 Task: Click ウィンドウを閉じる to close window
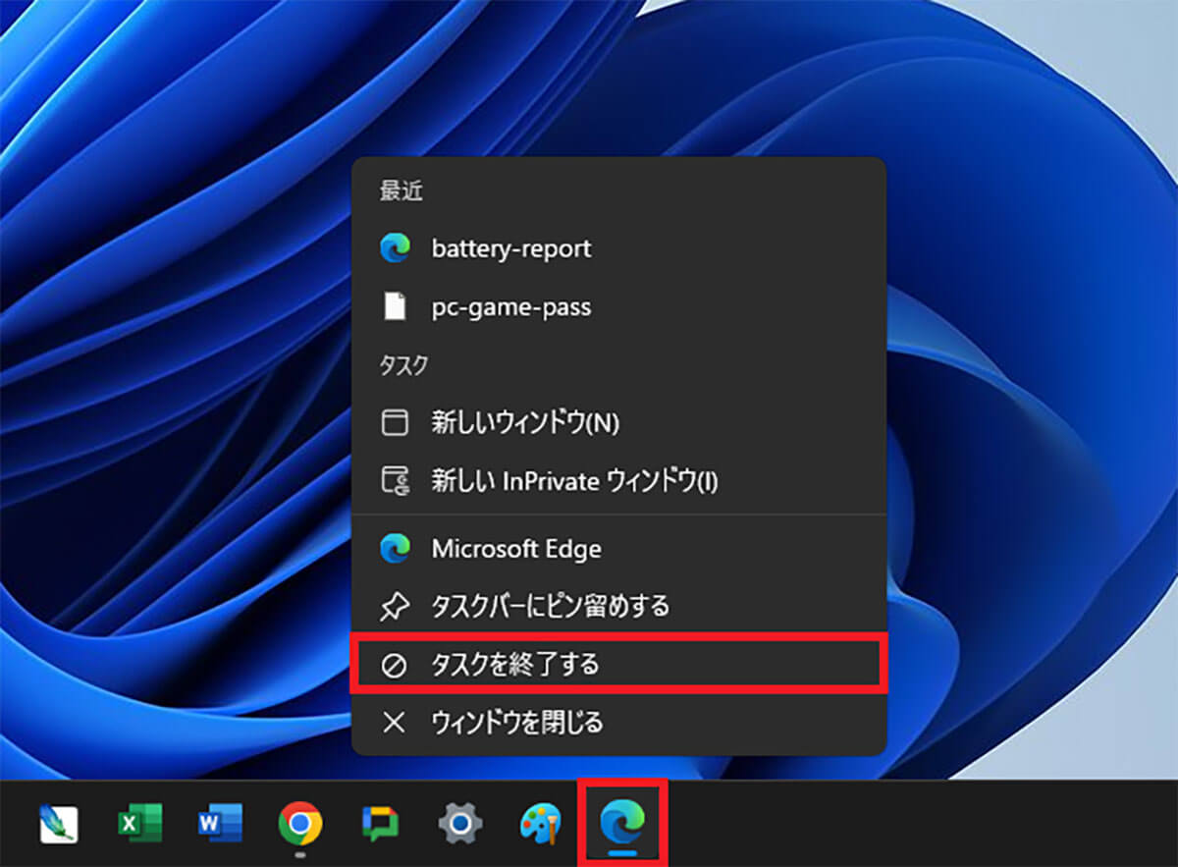pyautogui.click(x=618, y=724)
